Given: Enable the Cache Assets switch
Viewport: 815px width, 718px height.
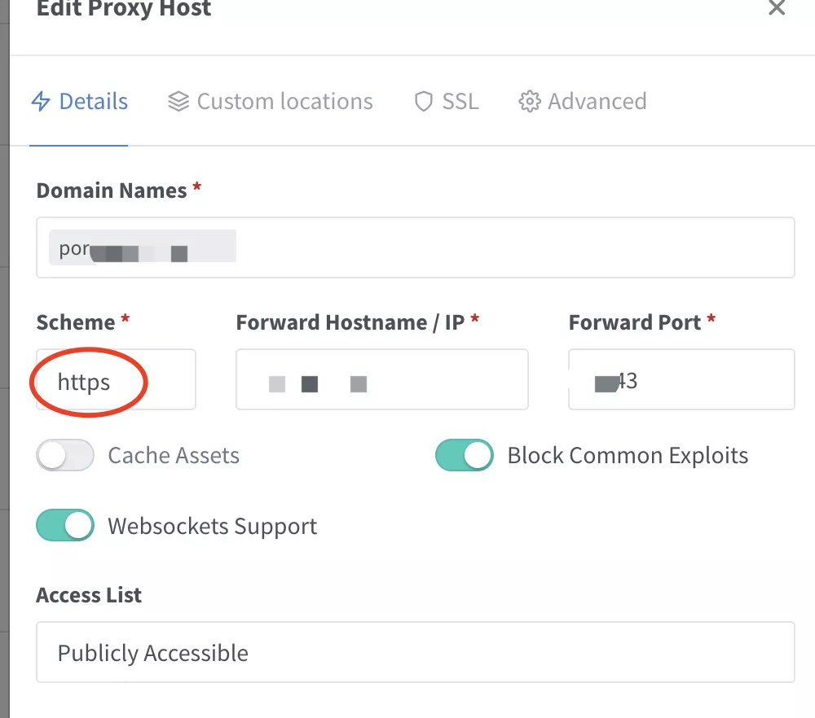Looking at the screenshot, I should 65,455.
